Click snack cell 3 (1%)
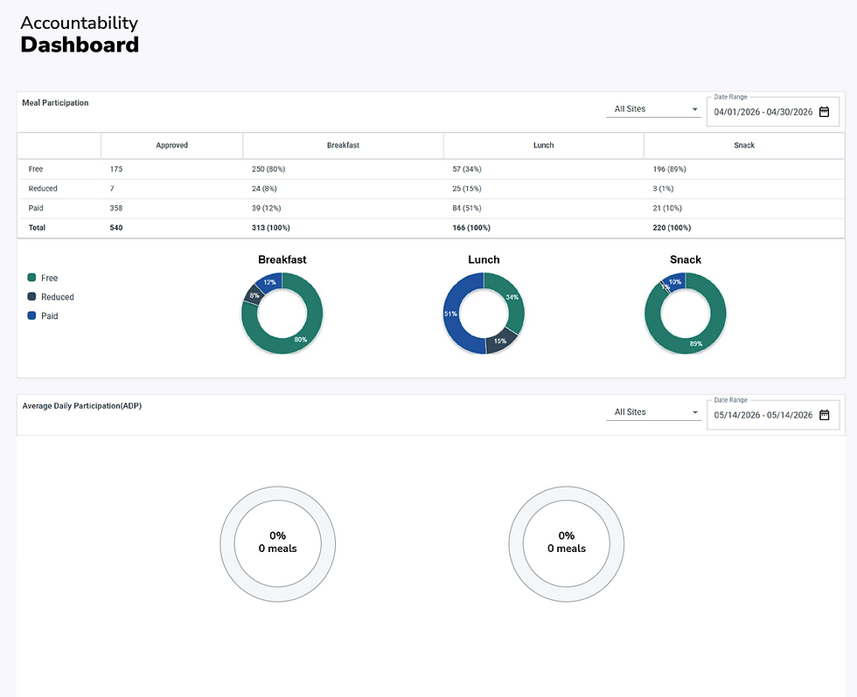Image resolution: width=857 pixels, height=697 pixels. click(x=663, y=189)
